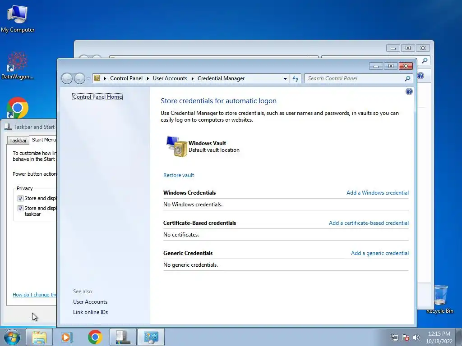The width and height of the screenshot is (462, 346).
Task: Open the Recycle Bin desktop icon
Action: [x=440, y=299]
